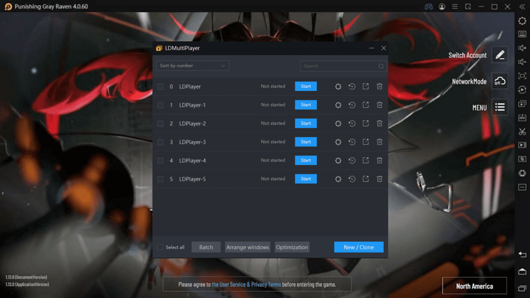Open backup/restore for LDPlayer instance 0
The width and height of the screenshot is (530, 298).
pyautogui.click(x=352, y=86)
